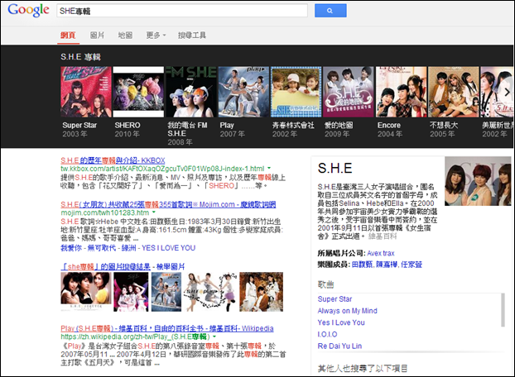Open the 愛的地圖 2009 album cover
The height and width of the screenshot is (377, 515).
[349, 92]
